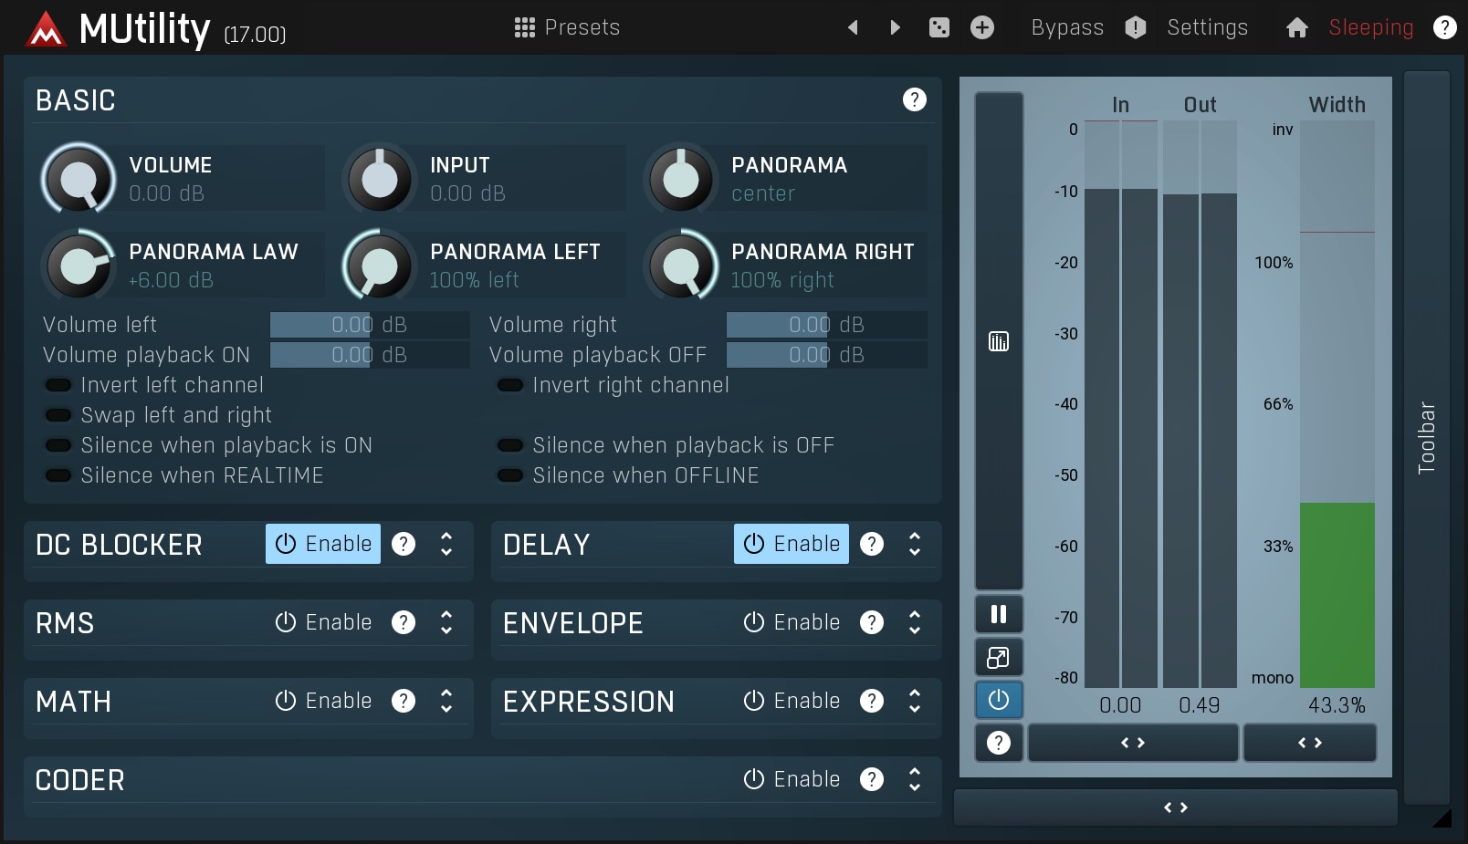The width and height of the screenshot is (1468, 844).
Task: Click the meter popup window icon
Action: (x=999, y=657)
